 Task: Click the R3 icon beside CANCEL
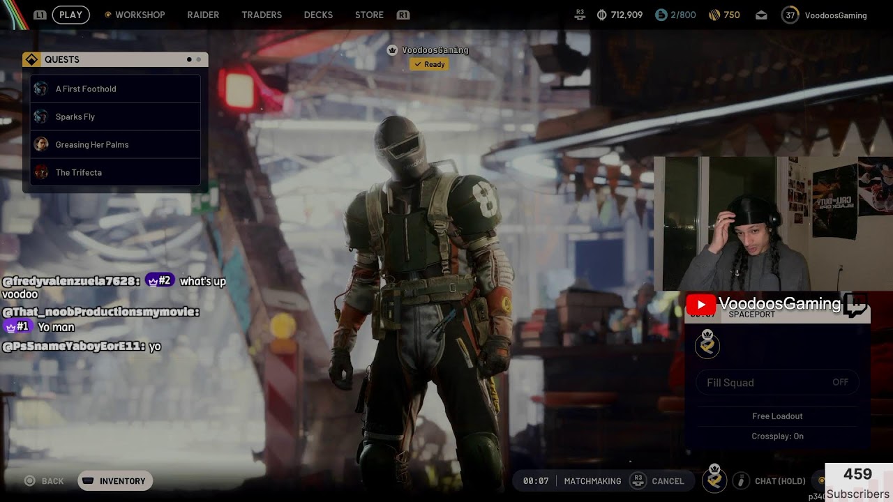(x=637, y=480)
